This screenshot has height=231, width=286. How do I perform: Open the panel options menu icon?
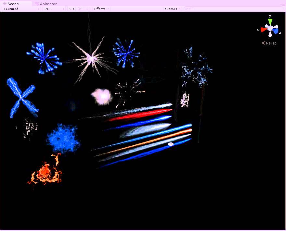click(282, 4)
